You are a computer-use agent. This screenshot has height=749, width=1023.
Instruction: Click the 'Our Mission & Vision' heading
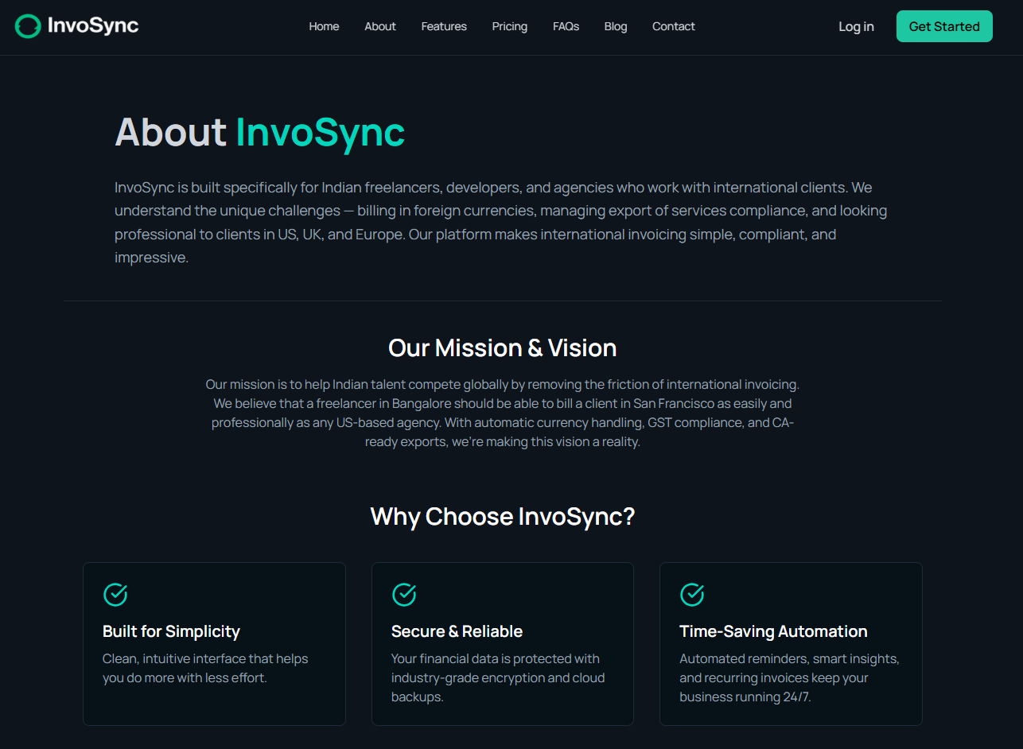[x=502, y=347]
